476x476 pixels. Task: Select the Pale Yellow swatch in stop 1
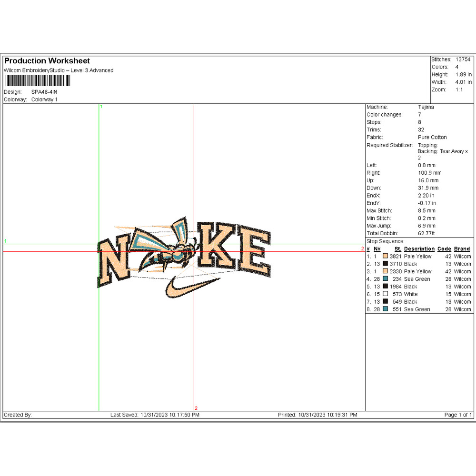click(x=385, y=256)
